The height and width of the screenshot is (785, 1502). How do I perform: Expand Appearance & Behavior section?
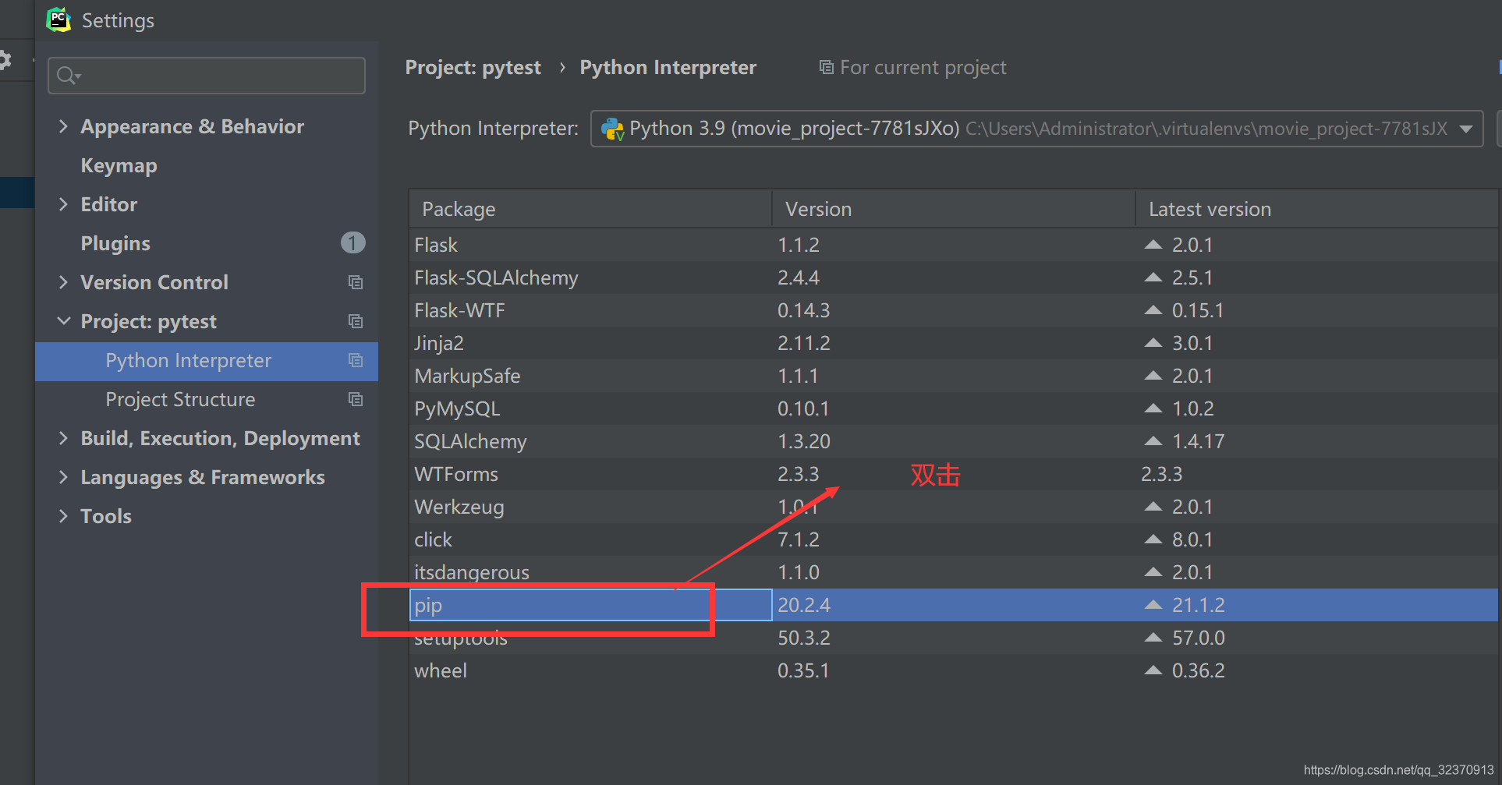(x=63, y=126)
